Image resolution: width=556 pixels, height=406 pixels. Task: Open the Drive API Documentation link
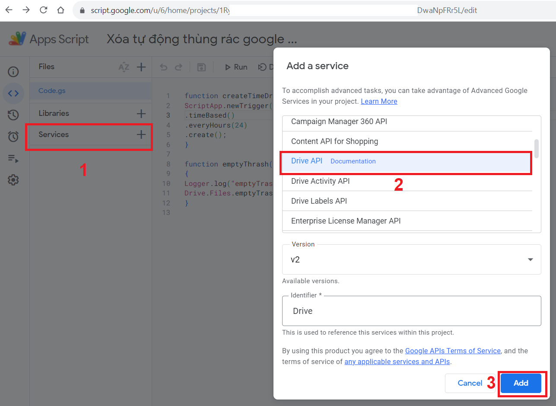(x=353, y=161)
